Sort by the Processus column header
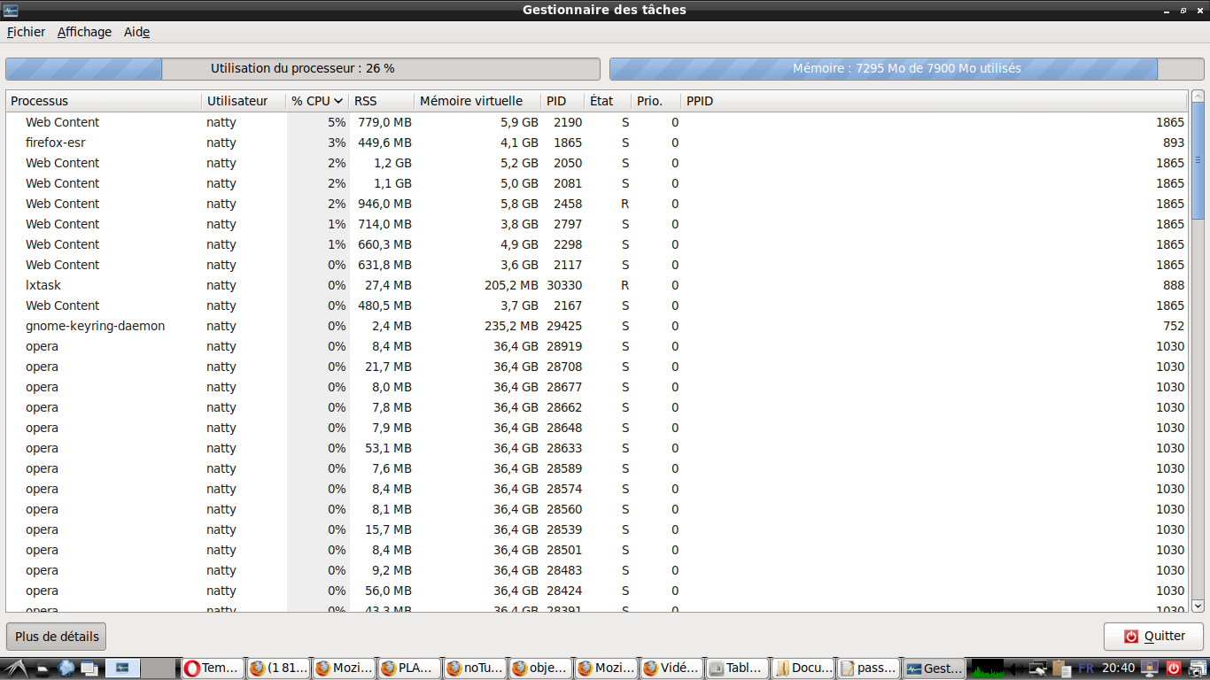Image resolution: width=1210 pixels, height=680 pixels. click(104, 101)
